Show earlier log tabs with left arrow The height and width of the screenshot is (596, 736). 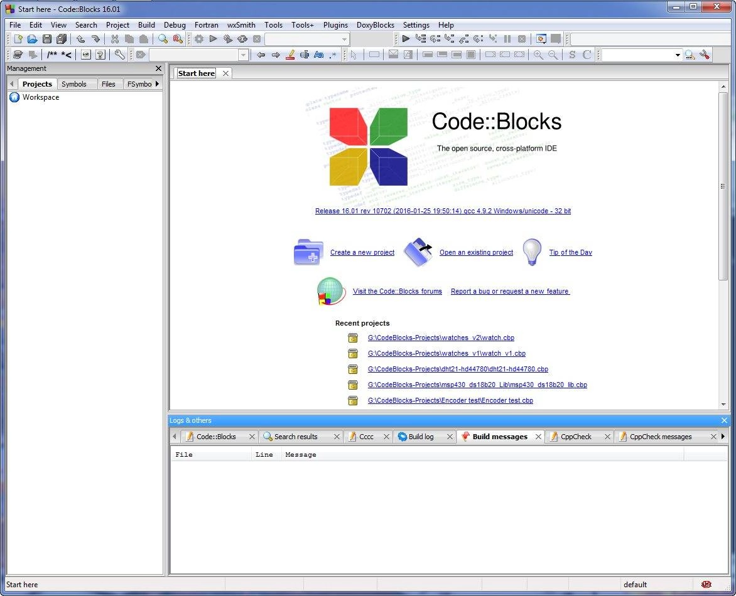pos(174,437)
